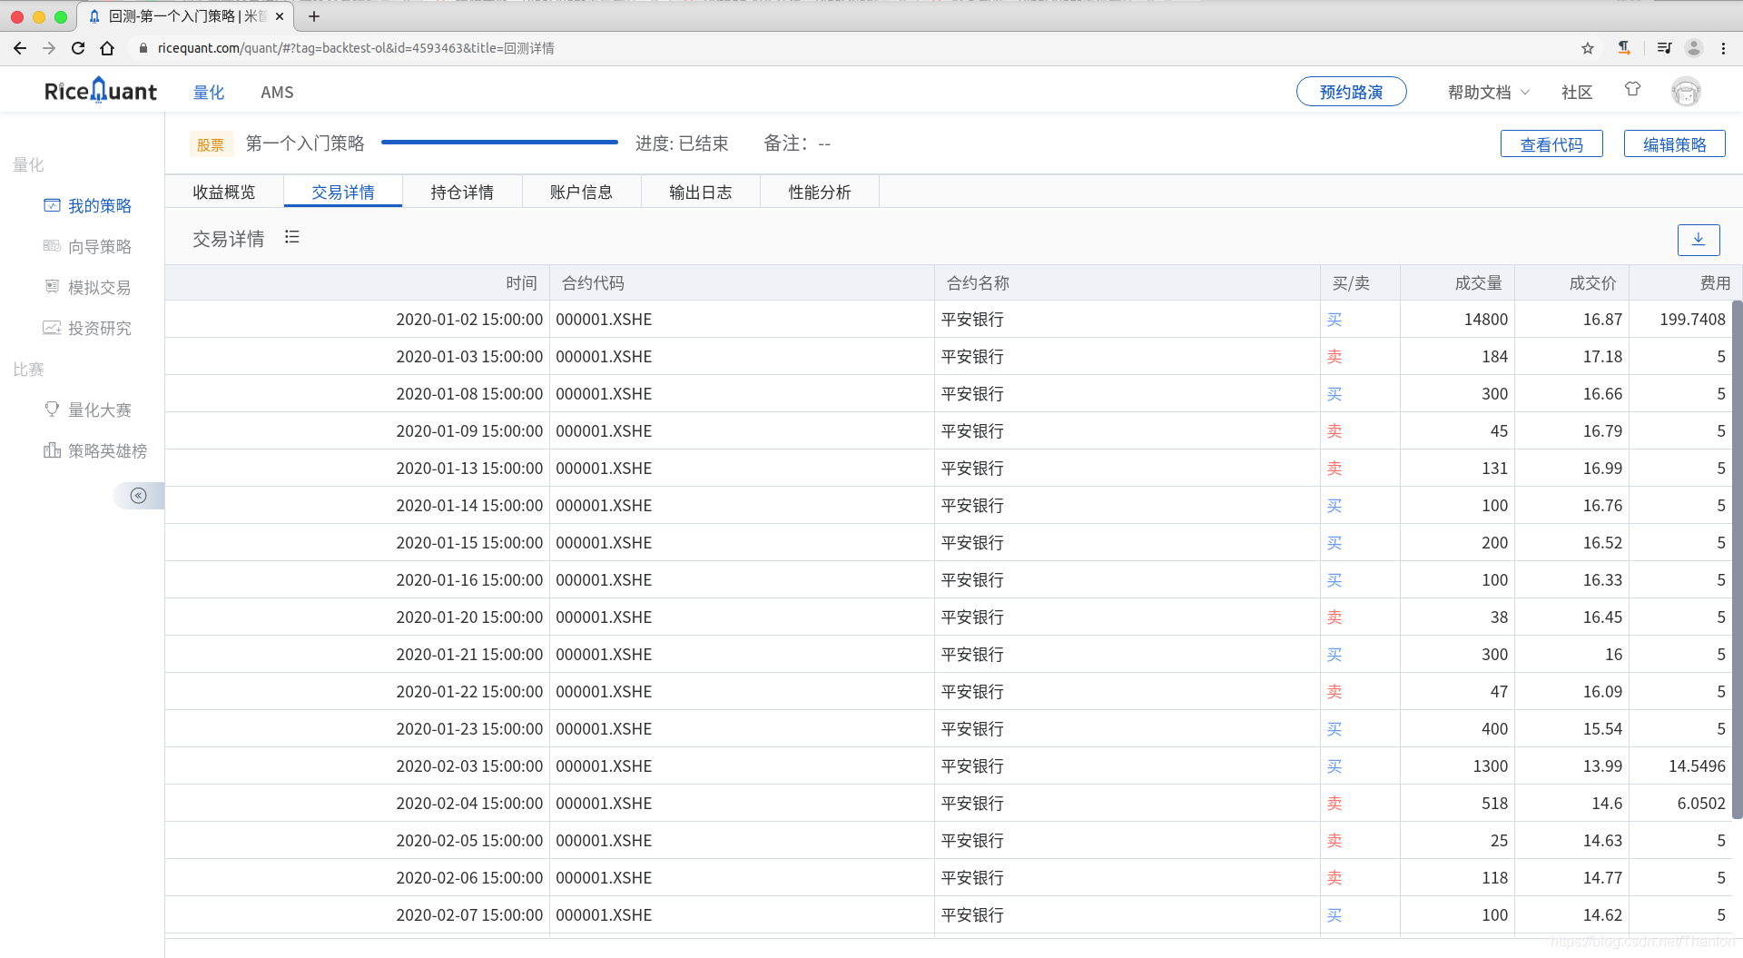Viewport: 1743px width, 958px height.
Task: Select 我的策略 in the sidebar
Action: (x=87, y=206)
